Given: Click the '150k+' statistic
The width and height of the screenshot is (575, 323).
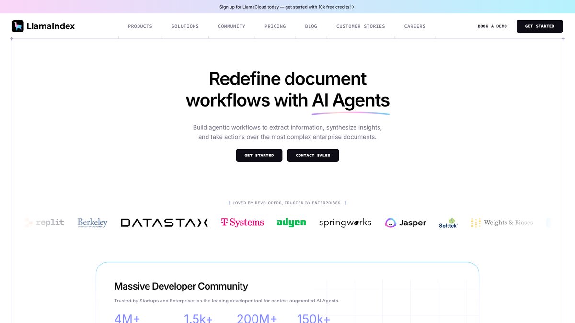Looking at the screenshot, I should pos(313,318).
